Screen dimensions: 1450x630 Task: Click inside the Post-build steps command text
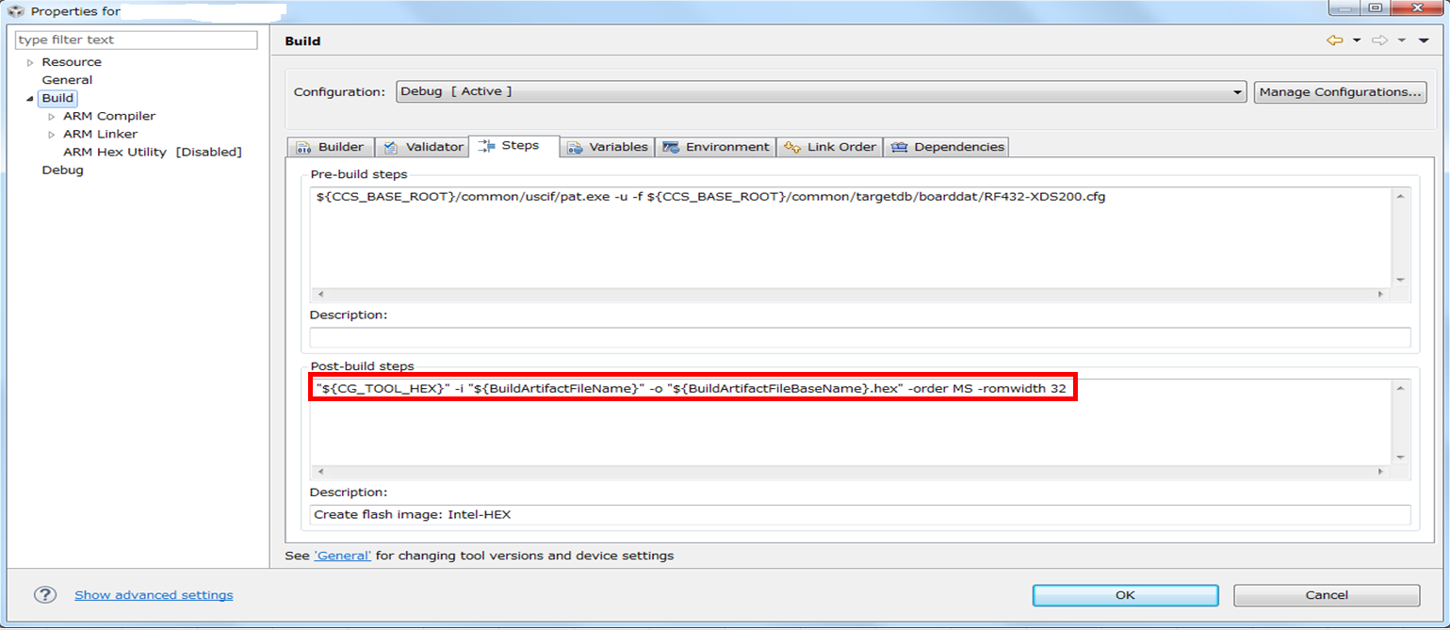[x=693, y=388]
